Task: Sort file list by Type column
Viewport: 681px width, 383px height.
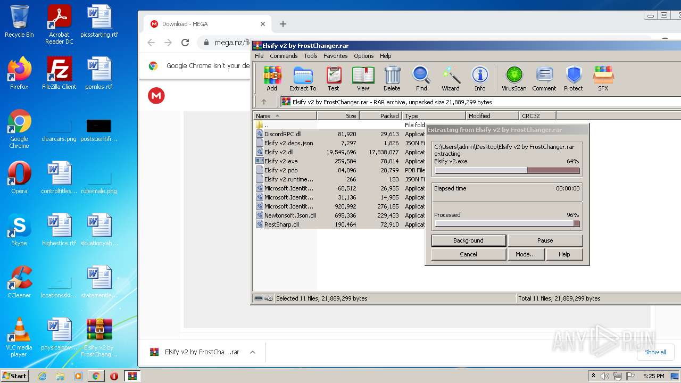Action: (x=434, y=115)
